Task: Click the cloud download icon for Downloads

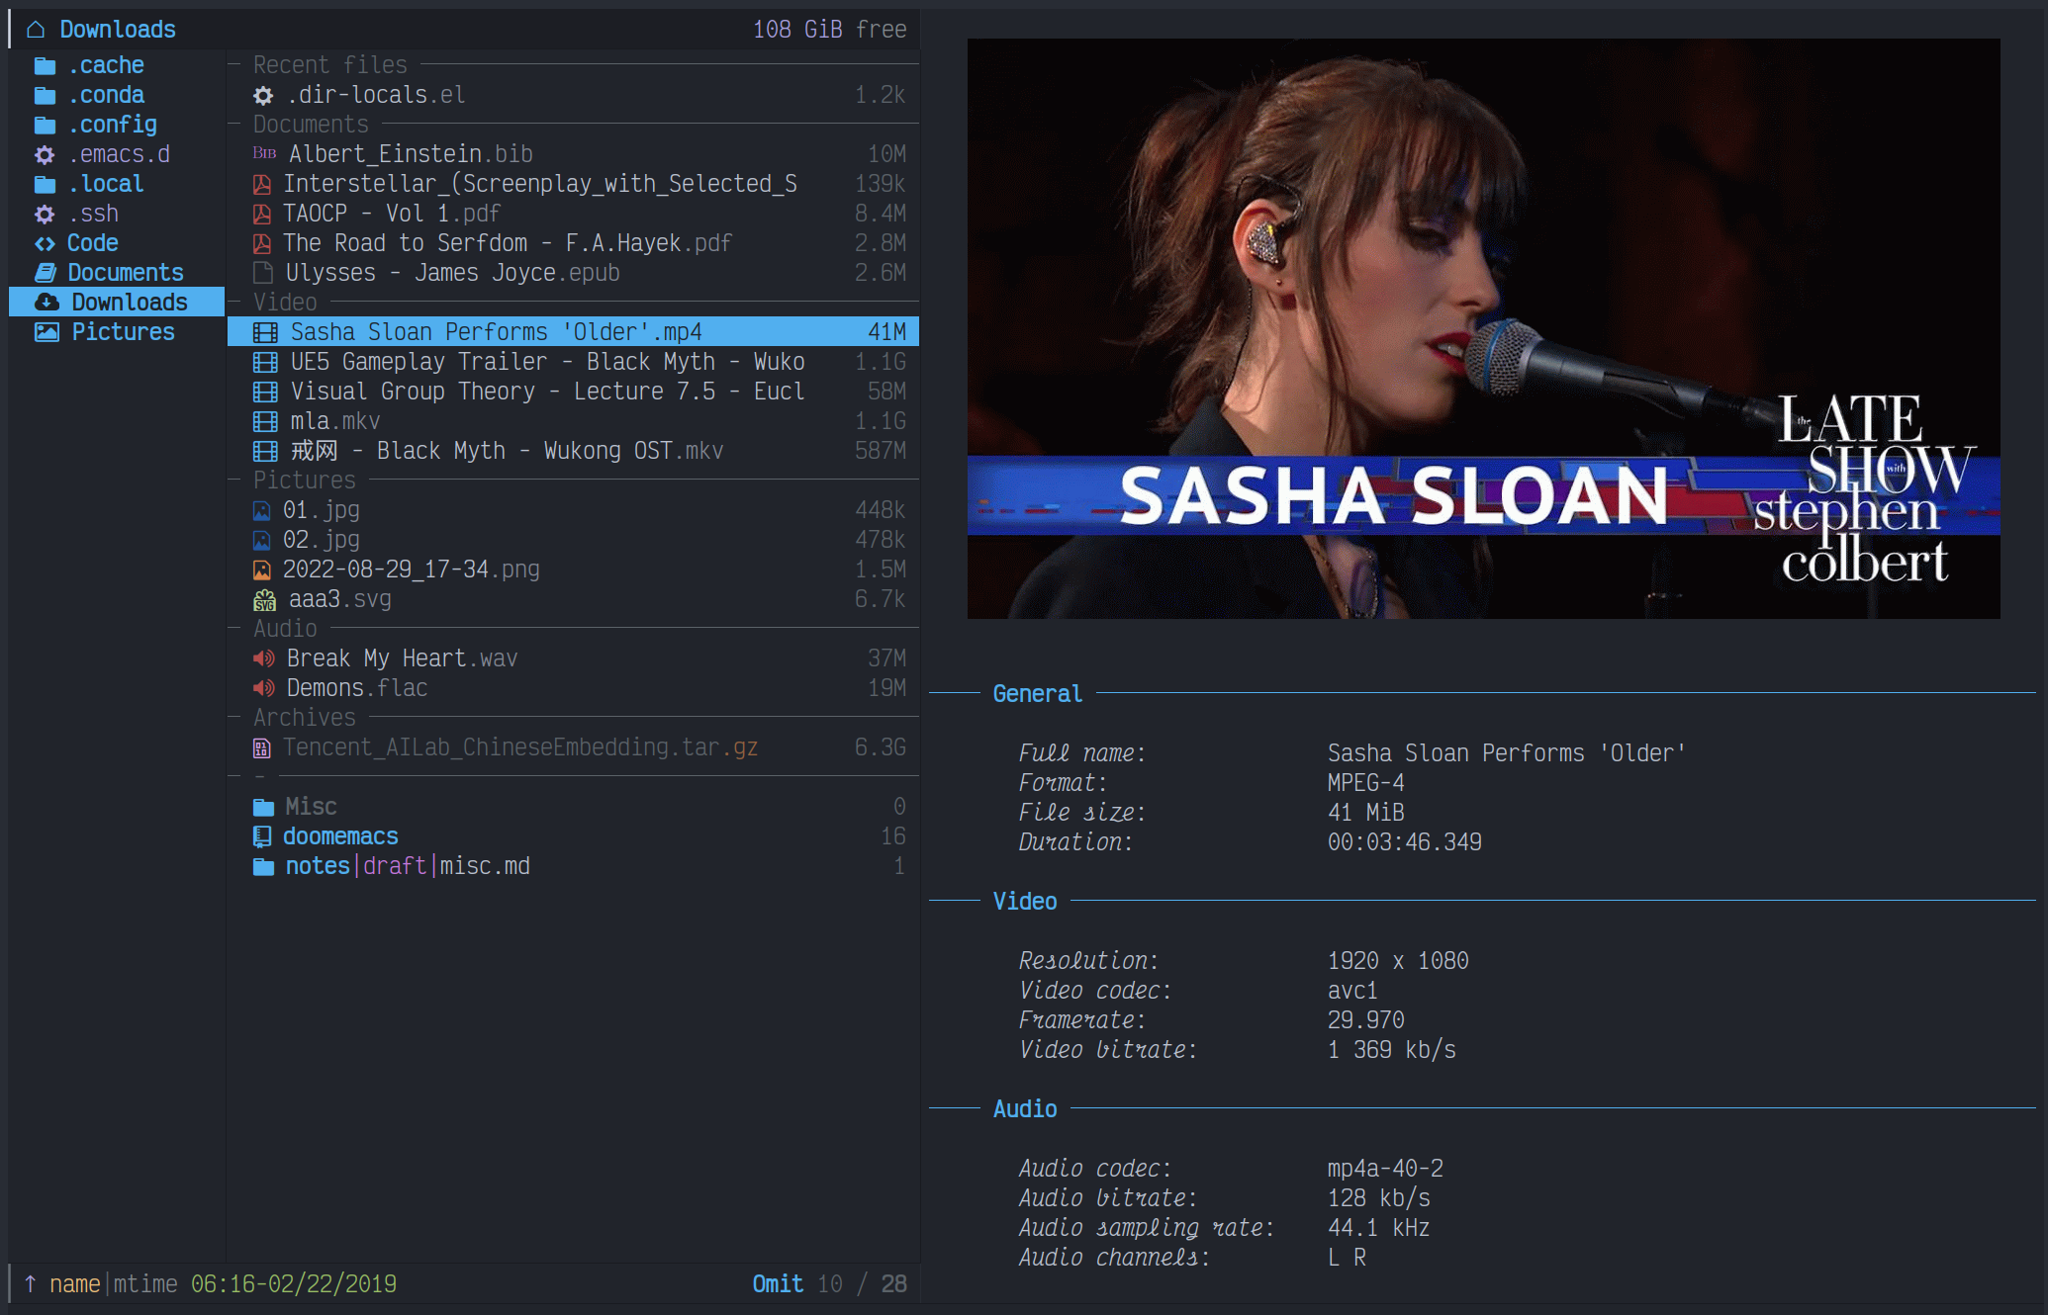Action: (x=47, y=303)
